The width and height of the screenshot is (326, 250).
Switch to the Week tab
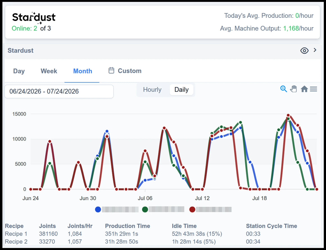(49, 71)
